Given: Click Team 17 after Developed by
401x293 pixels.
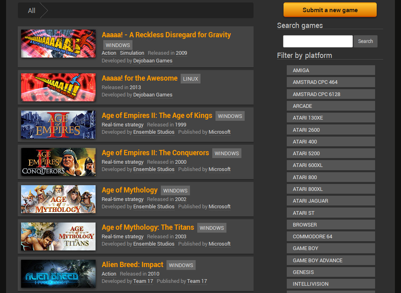Looking at the screenshot, I should [x=143, y=281].
